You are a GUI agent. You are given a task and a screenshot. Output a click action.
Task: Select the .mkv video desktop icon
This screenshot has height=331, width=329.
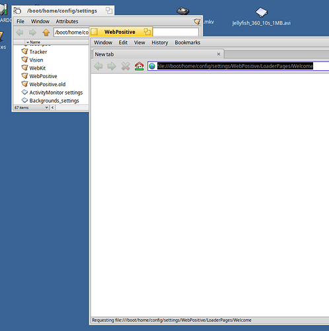click(183, 11)
